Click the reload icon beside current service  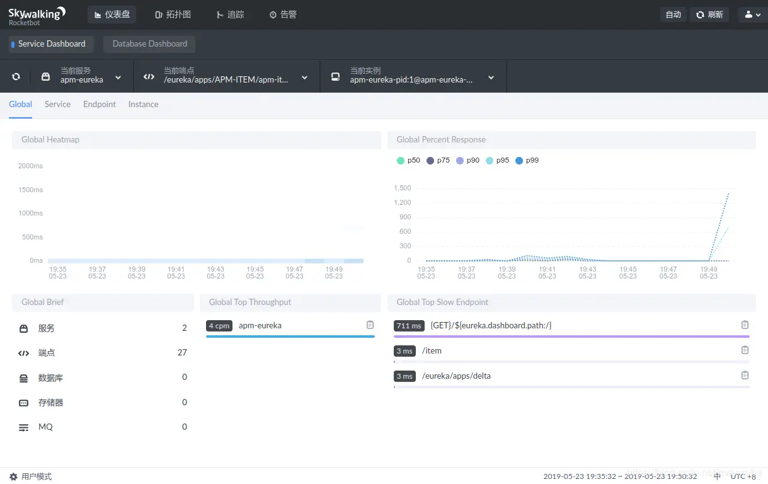[x=16, y=77]
